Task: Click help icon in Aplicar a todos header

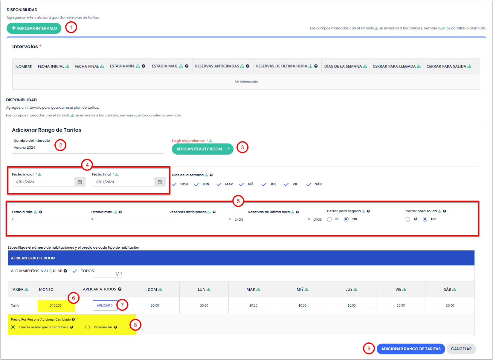Action: pyautogui.click(x=120, y=289)
